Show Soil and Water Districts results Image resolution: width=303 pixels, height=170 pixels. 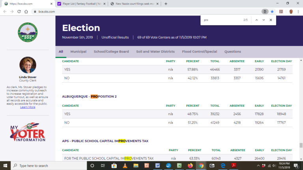tap(155, 52)
